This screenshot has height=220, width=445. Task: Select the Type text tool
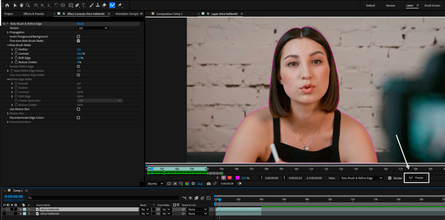click(83, 5)
